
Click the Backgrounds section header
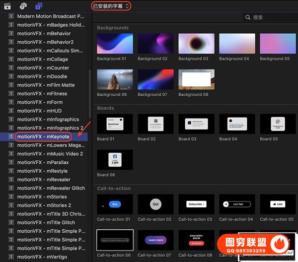click(113, 28)
